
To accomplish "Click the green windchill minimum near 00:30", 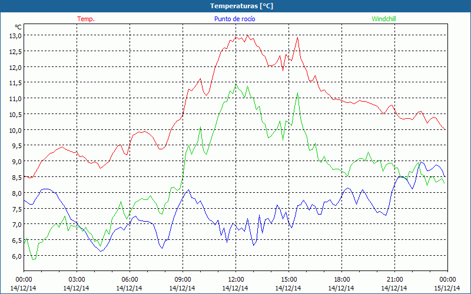I will click(34, 259).
